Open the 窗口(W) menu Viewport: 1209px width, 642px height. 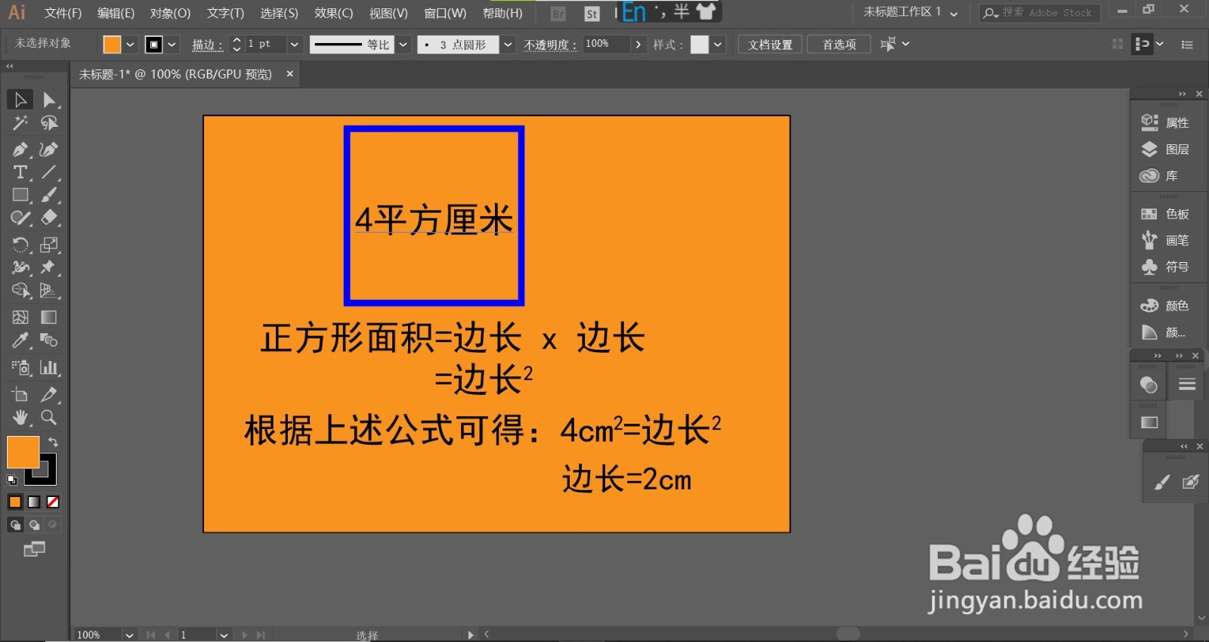click(445, 13)
